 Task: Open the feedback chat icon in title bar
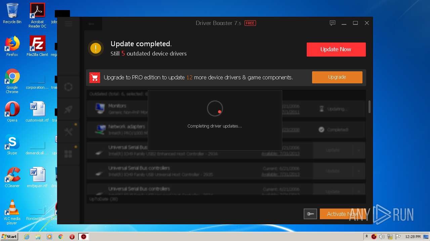tap(333, 23)
